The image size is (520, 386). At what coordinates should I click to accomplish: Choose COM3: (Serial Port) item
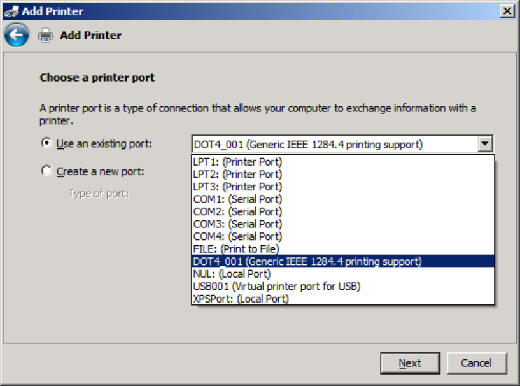[237, 224]
